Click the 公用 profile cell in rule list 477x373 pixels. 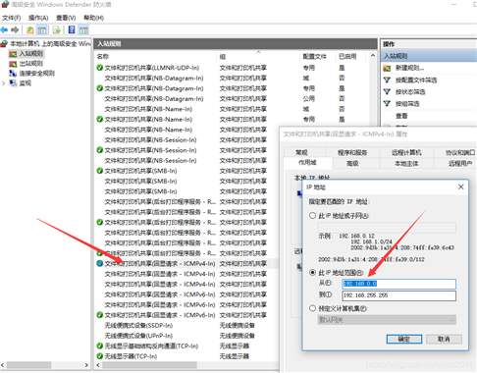(309, 98)
